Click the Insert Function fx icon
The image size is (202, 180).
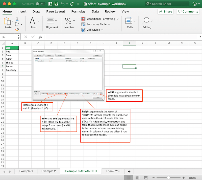(x=40, y=37)
